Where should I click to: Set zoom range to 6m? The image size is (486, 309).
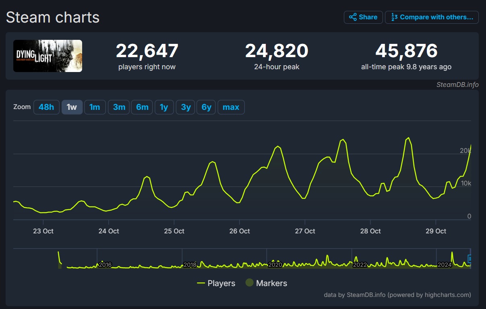click(142, 107)
